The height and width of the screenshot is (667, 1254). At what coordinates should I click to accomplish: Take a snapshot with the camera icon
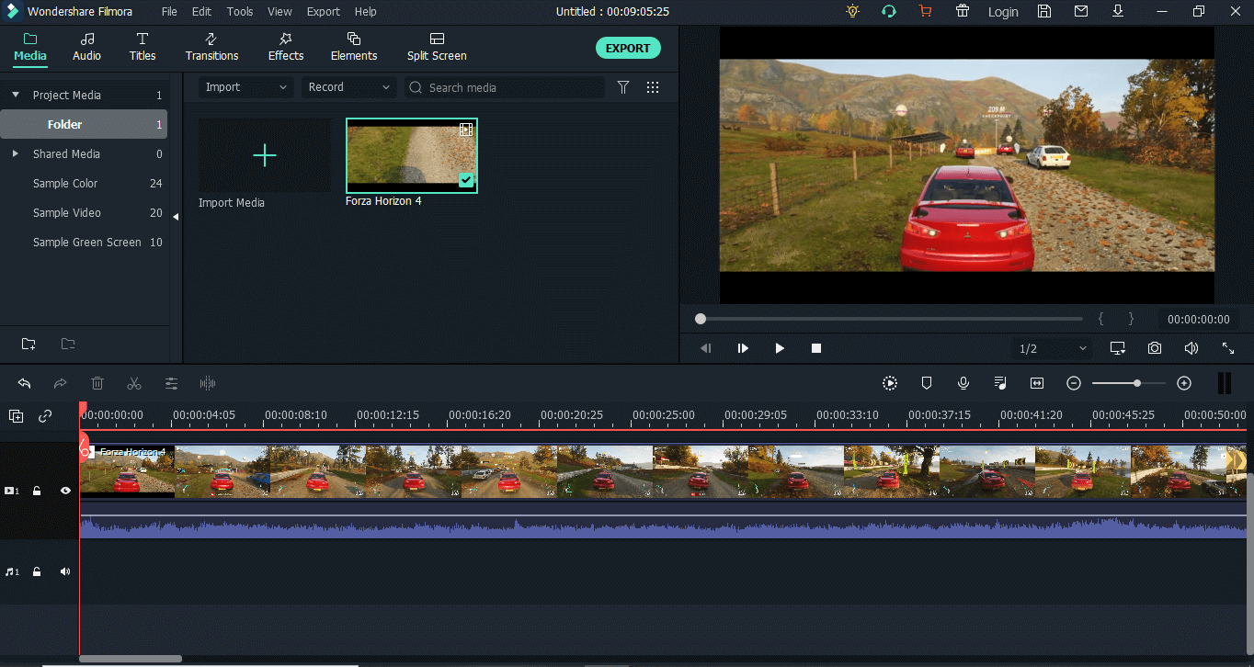(x=1154, y=348)
